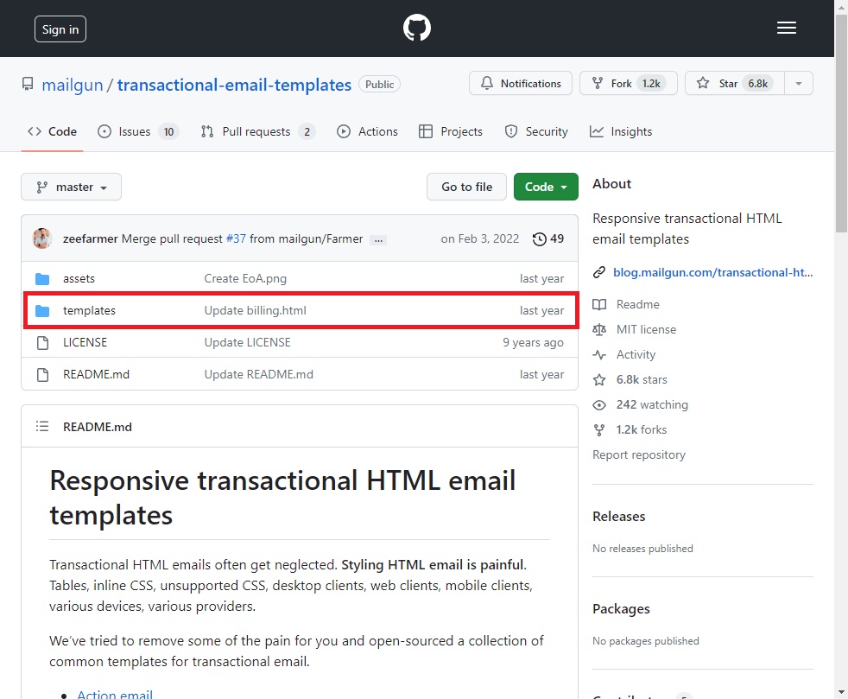Open the README table of contents icon
848x699 pixels.
click(42, 426)
